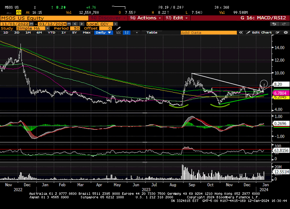Viewport: 290px width, 209px height.
Task: Click the Table view button
Action: coord(152,33)
